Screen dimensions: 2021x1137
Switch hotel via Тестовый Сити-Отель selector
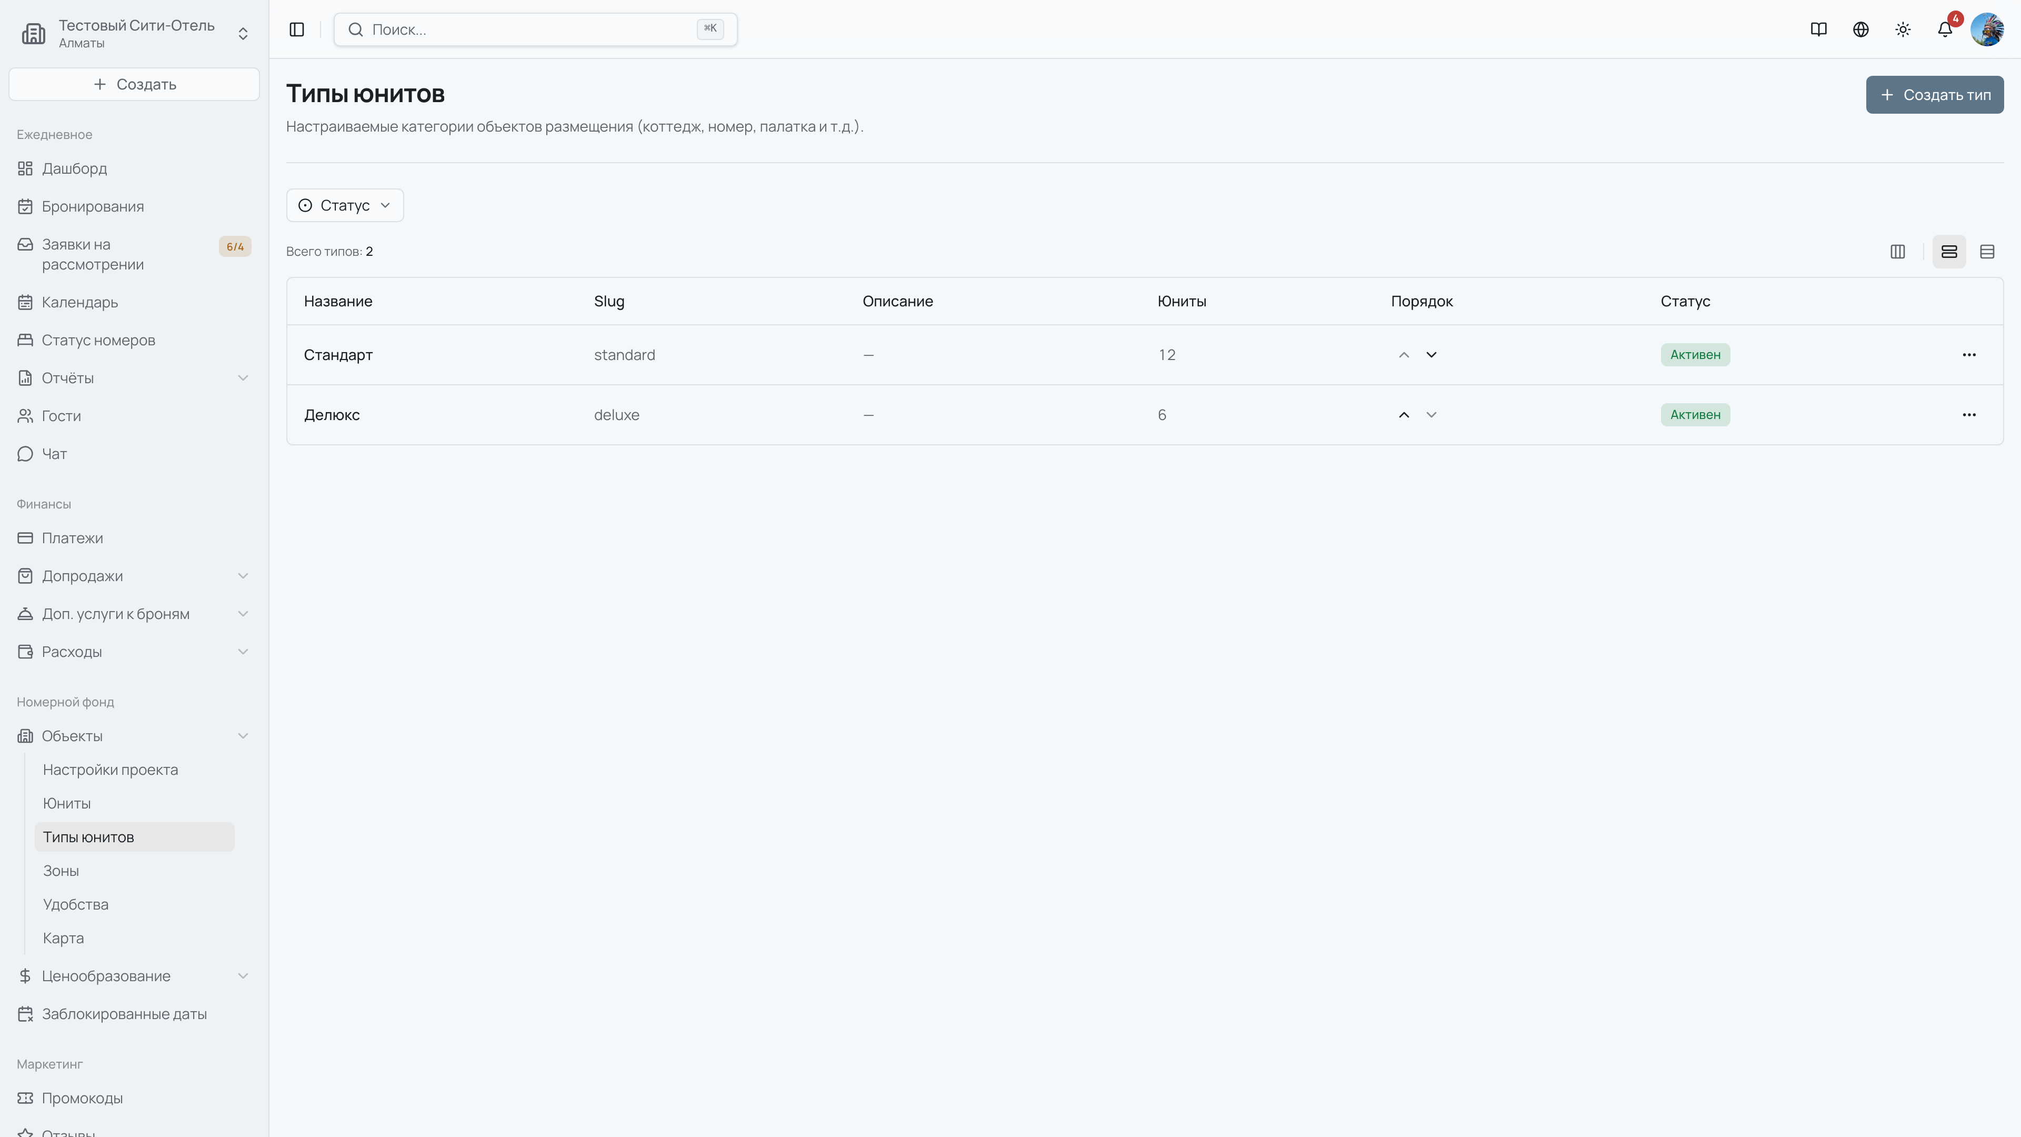134,33
